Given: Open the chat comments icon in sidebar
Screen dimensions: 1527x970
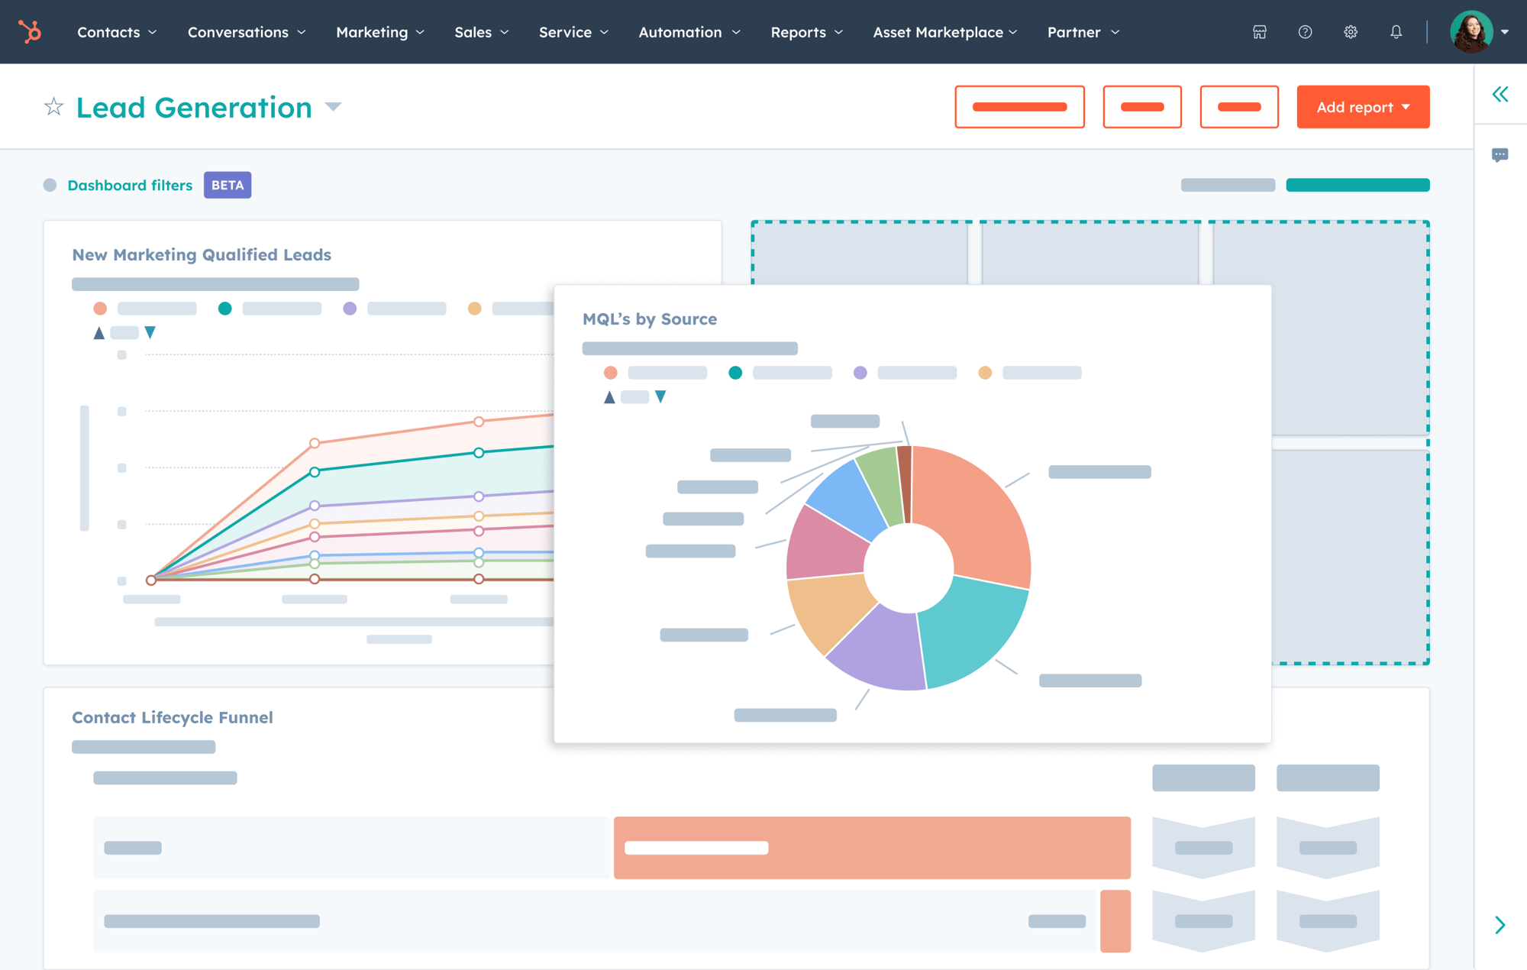Looking at the screenshot, I should [x=1500, y=155].
